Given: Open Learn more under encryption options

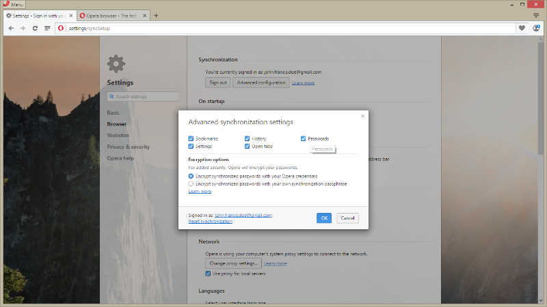Looking at the screenshot, I should (200, 192).
